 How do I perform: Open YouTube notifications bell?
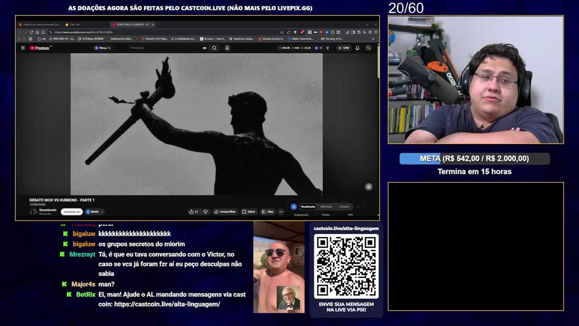[357, 48]
